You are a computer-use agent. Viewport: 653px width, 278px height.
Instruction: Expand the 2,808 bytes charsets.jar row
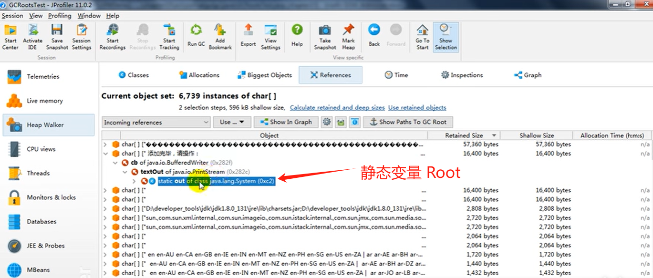[105, 208]
